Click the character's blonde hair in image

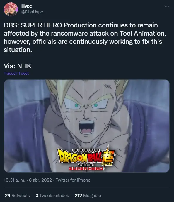(x=87, y=87)
